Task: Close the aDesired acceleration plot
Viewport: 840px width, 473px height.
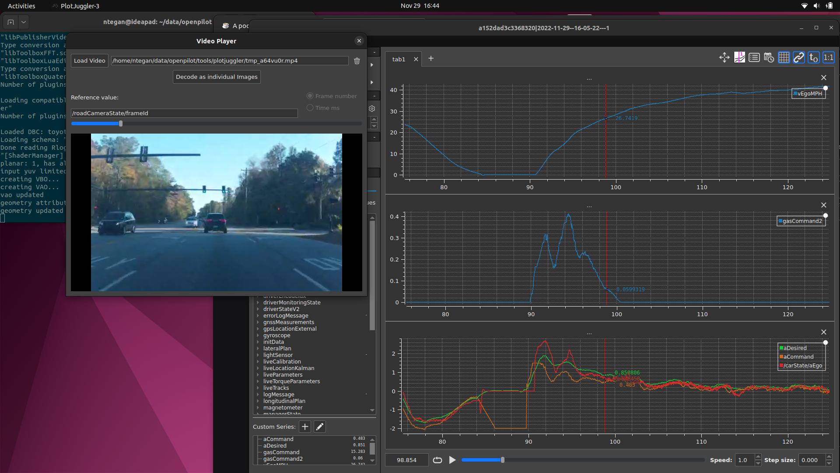Action: pyautogui.click(x=824, y=332)
